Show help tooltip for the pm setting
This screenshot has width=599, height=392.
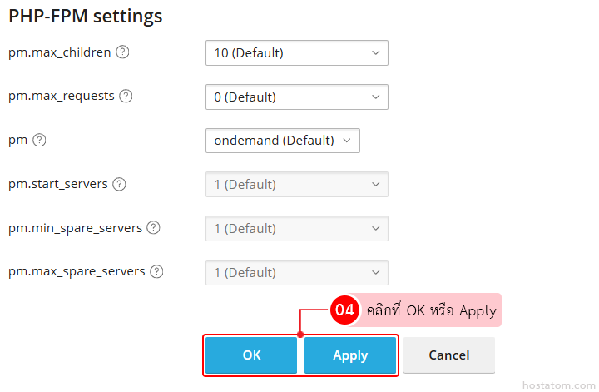(39, 140)
